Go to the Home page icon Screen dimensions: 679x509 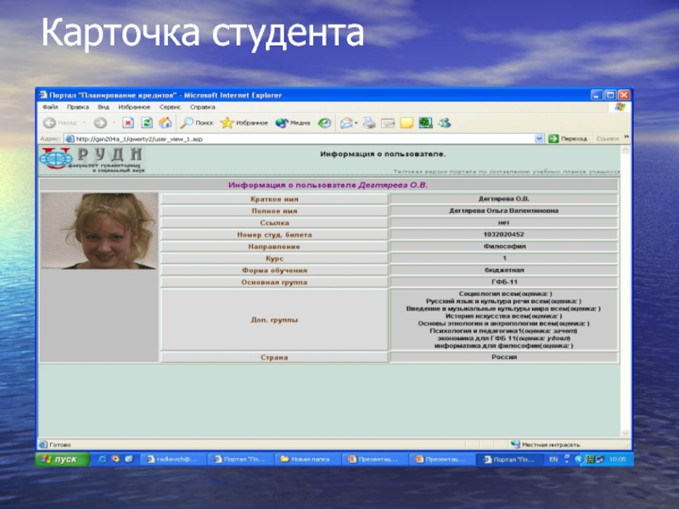[165, 123]
